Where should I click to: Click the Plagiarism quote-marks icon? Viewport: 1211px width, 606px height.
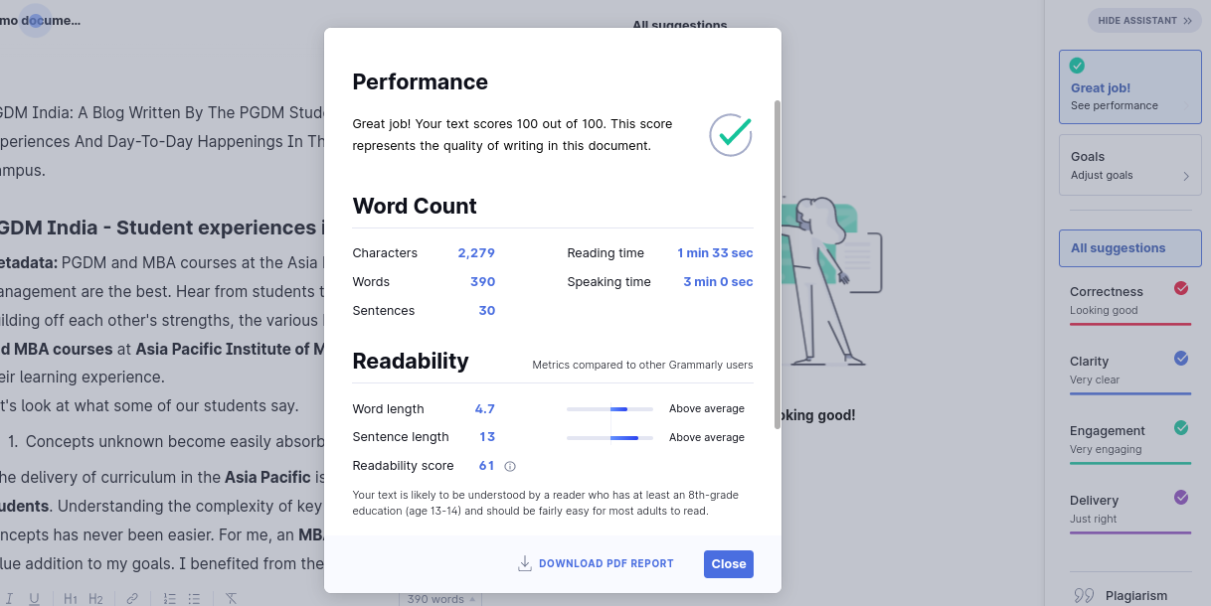(x=1084, y=596)
